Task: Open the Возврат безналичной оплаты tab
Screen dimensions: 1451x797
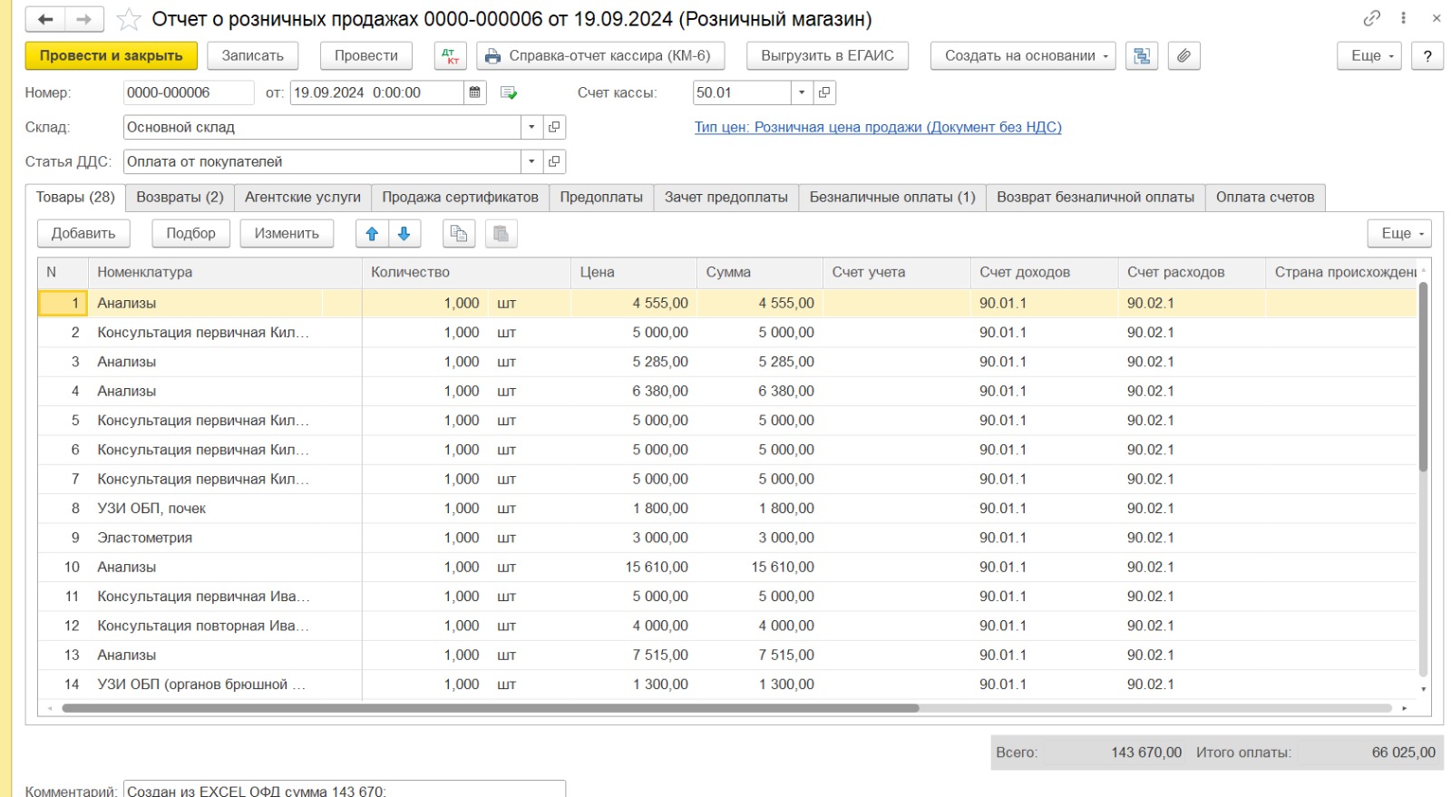Action: (1096, 198)
